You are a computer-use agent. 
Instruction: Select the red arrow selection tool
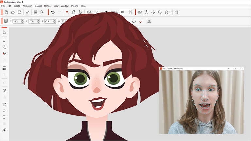tap(67, 12)
